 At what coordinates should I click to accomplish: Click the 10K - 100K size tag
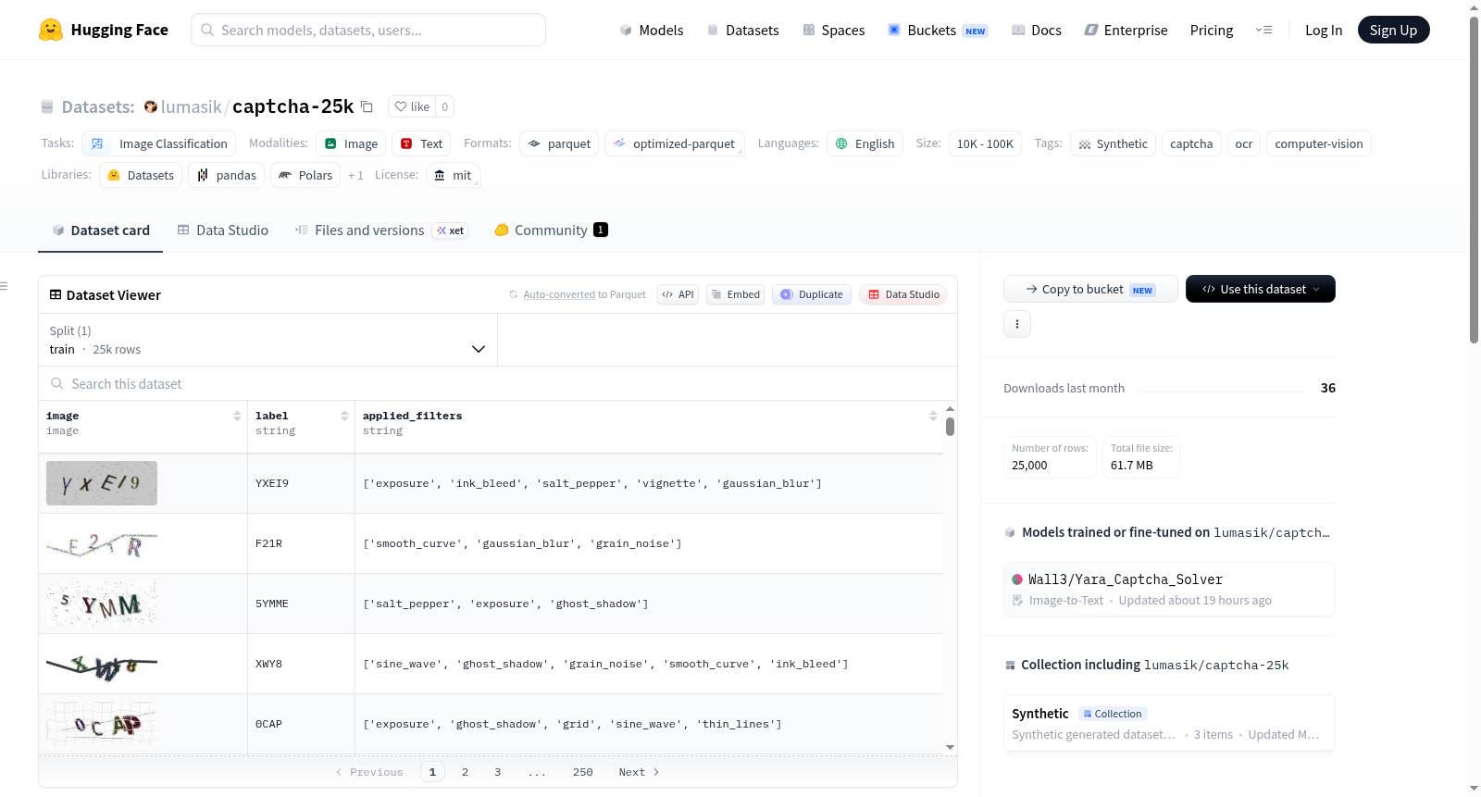tap(985, 143)
